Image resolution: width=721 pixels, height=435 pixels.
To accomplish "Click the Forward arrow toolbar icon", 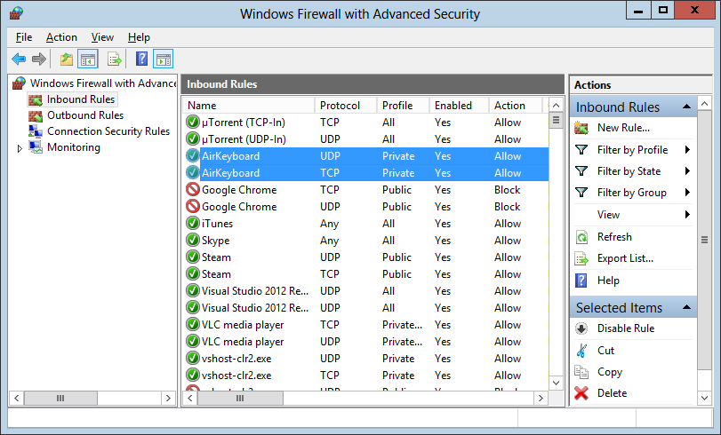I will [38, 59].
